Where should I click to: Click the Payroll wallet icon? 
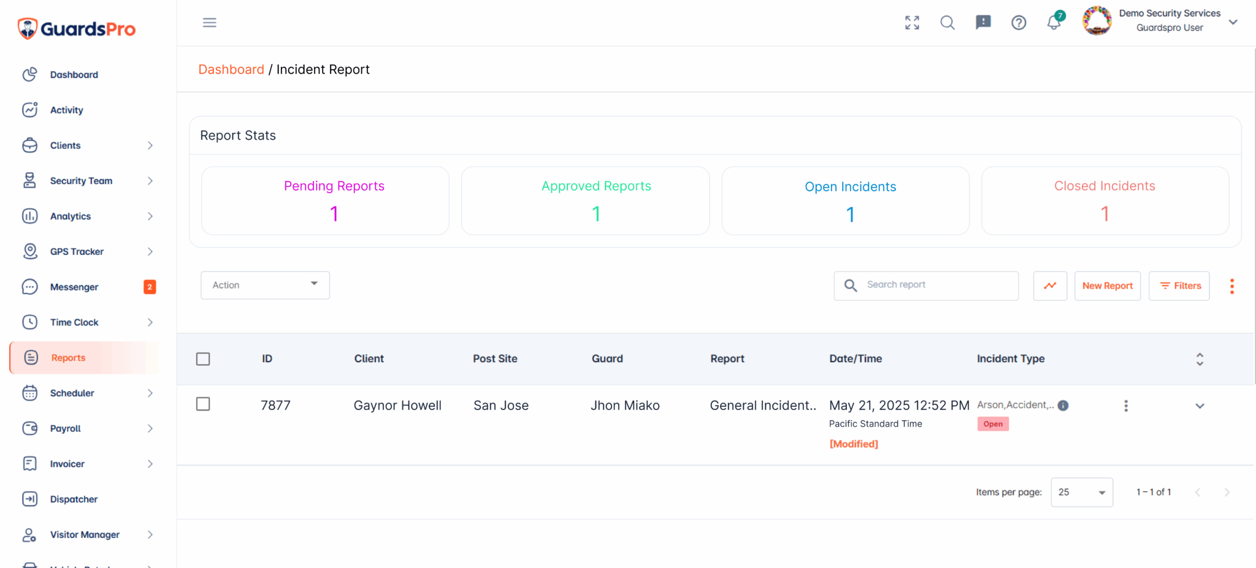pos(30,428)
